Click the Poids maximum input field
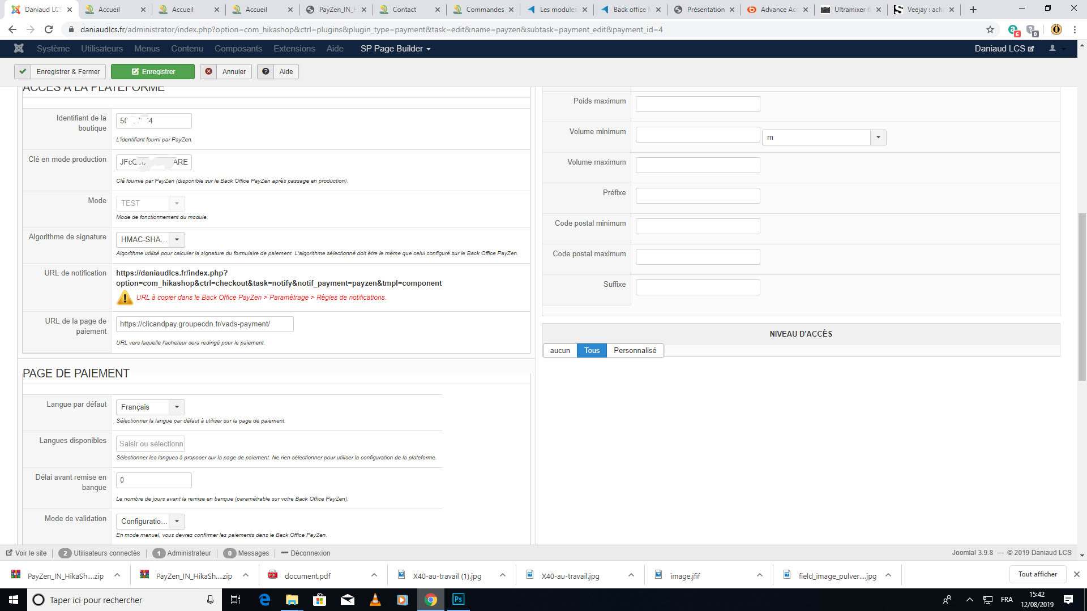1087x611 pixels. [x=697, y=104]
